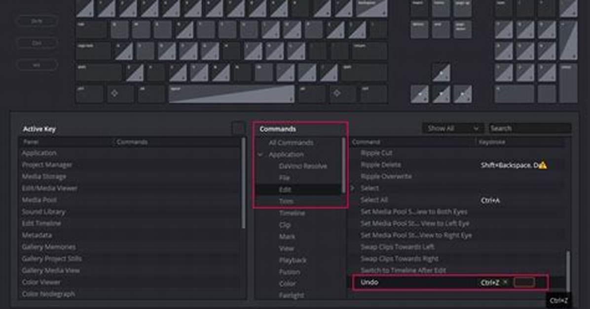Click the command tree scrollbar
590x309 pixels.
click(x=343, y=166)
